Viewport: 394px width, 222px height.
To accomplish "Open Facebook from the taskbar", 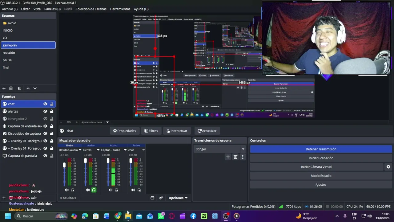I will coord(193,216).
